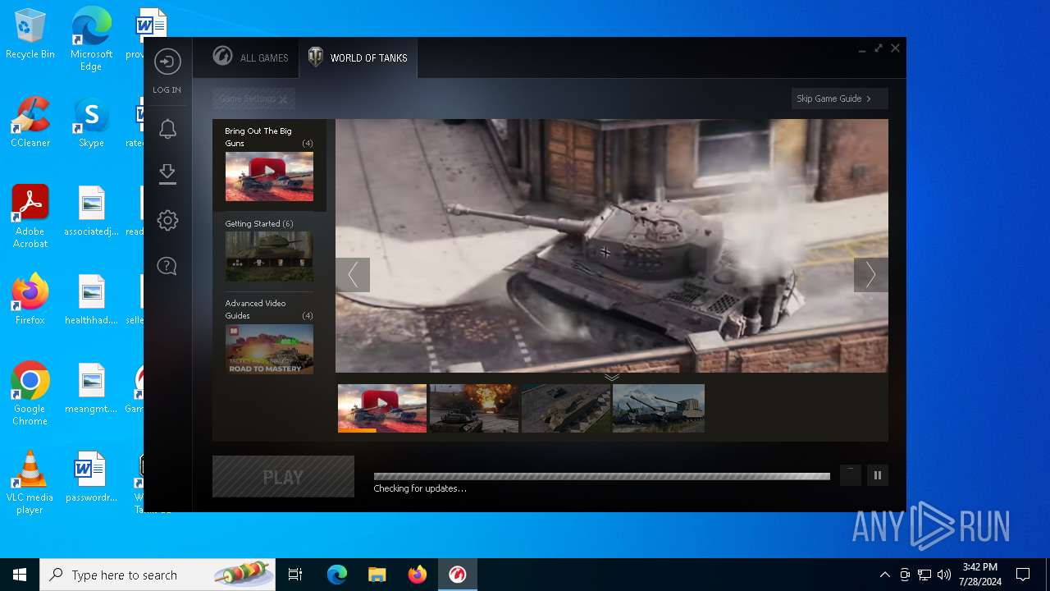The image size is (1050, 591).
Task: Open the help support icon in sidebar
Action: (167, 266)
